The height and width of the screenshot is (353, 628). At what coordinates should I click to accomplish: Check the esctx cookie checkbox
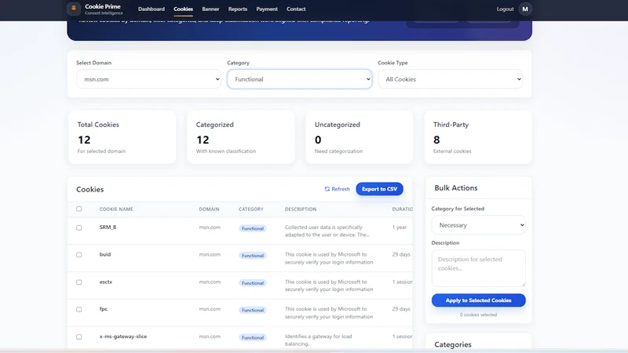click(79, 282)
